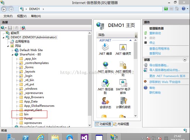Collapse the 网站 node

pos(8,46)
